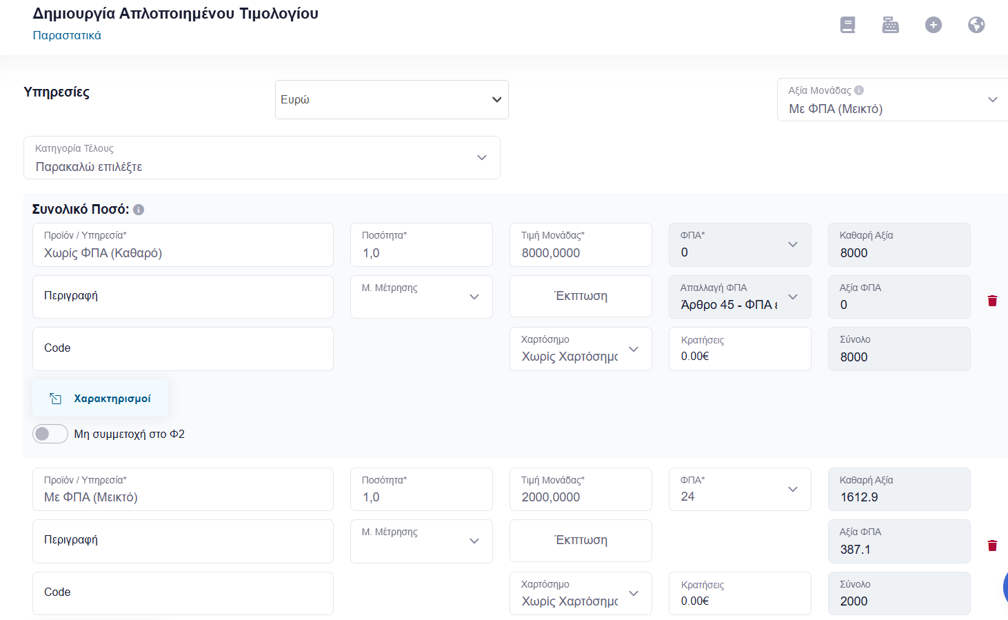This screenshot has height=620, width=1008.
Task: Click Ποσότητα field of second line
Action: tap(421, 489)
